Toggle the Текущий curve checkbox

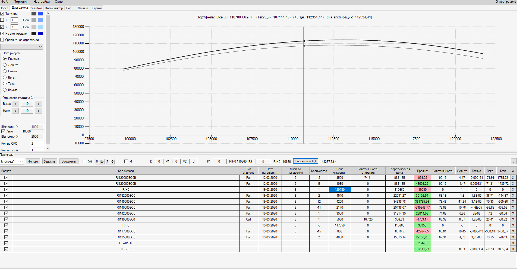2,14
